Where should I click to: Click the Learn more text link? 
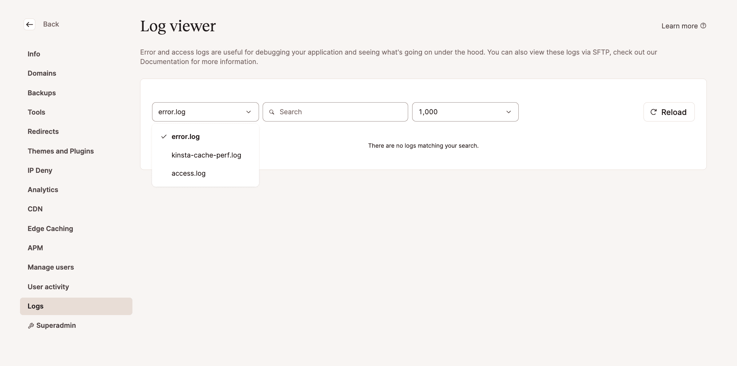point(679,25)
